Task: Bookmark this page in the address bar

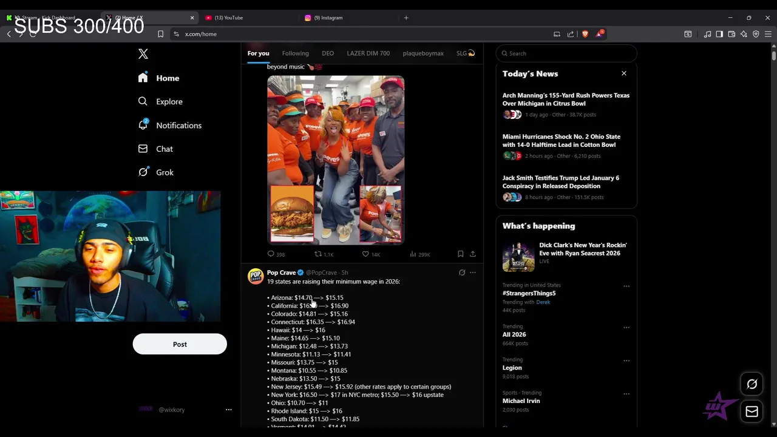Action: (x=160, y=34)
